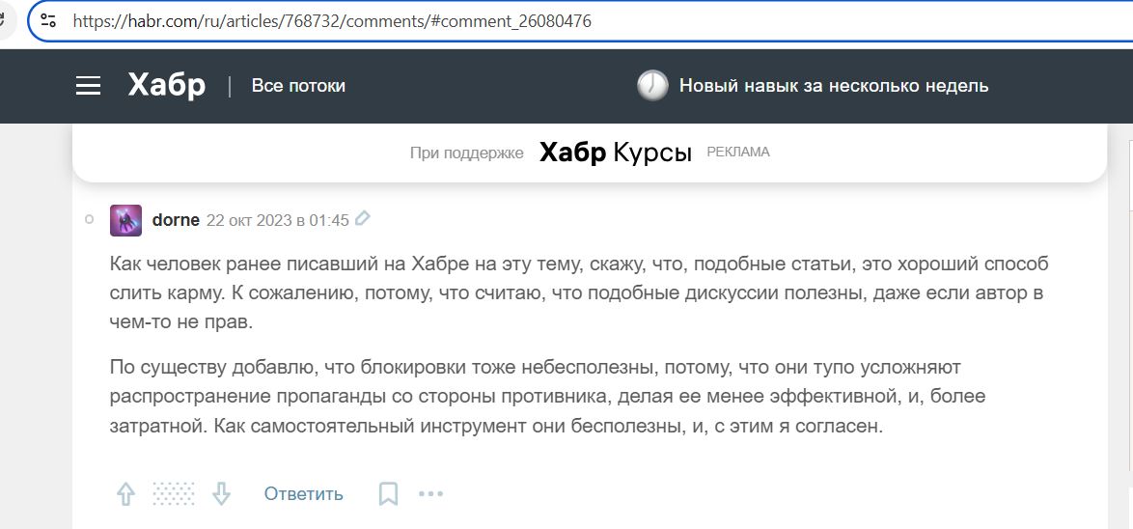Click the paragraph starting По существу
The image size is (1133, 529).
548,397
